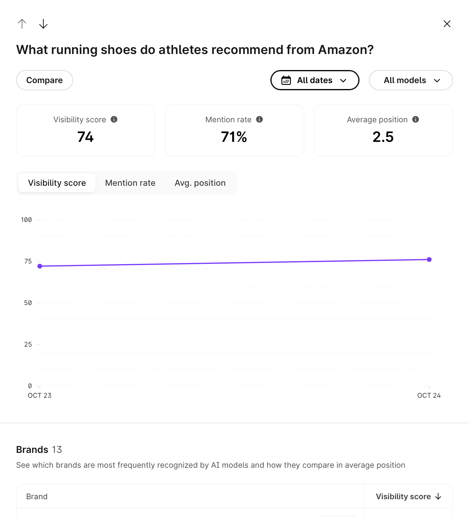This screenshot has width=469, height=517.
Task: Switch to the Mention rate tab
Action: (x=130, y=183)
